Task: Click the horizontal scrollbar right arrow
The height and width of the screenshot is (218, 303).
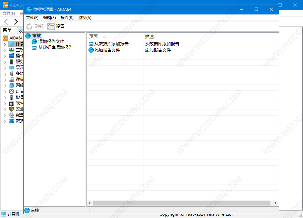Action: click(276, 203)
